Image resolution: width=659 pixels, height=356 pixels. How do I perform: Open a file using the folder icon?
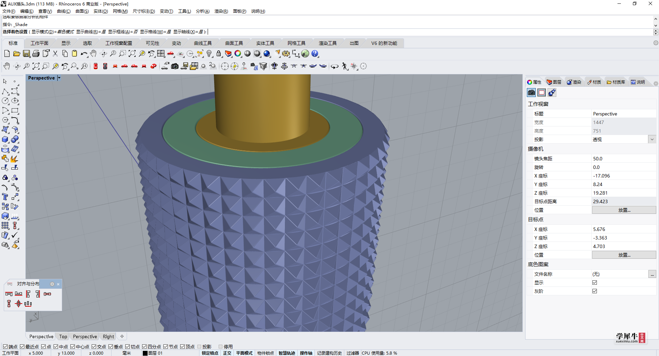(x=16, y=53)
